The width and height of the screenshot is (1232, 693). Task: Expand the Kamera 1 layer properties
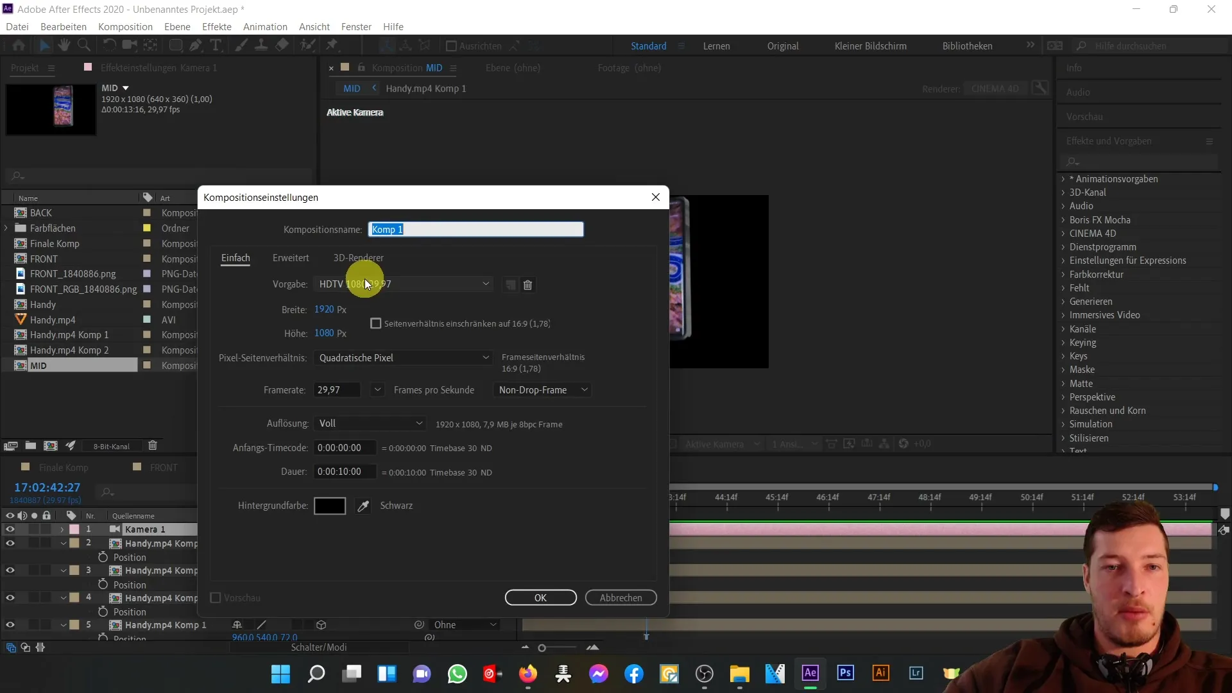[x=62, y=530]
